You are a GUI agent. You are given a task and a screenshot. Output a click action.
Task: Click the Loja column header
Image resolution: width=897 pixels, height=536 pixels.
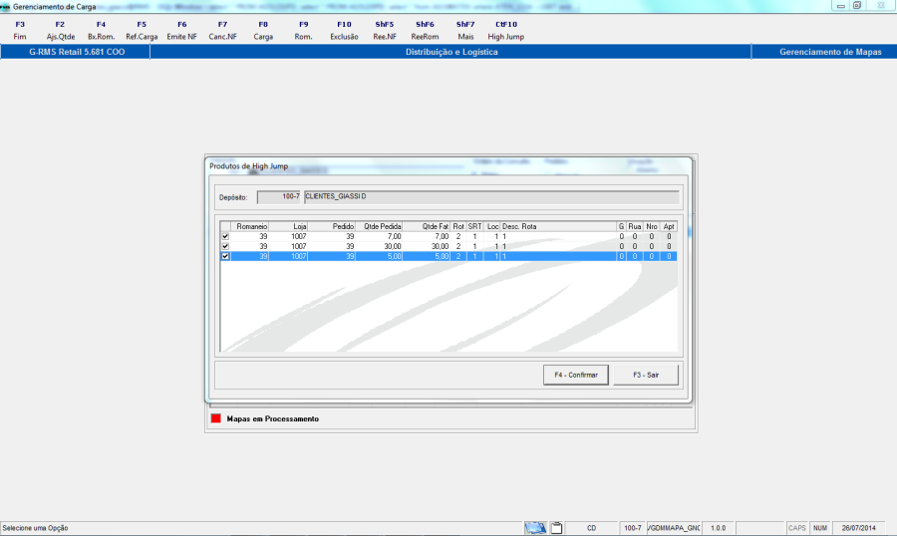tap(288, 226)
